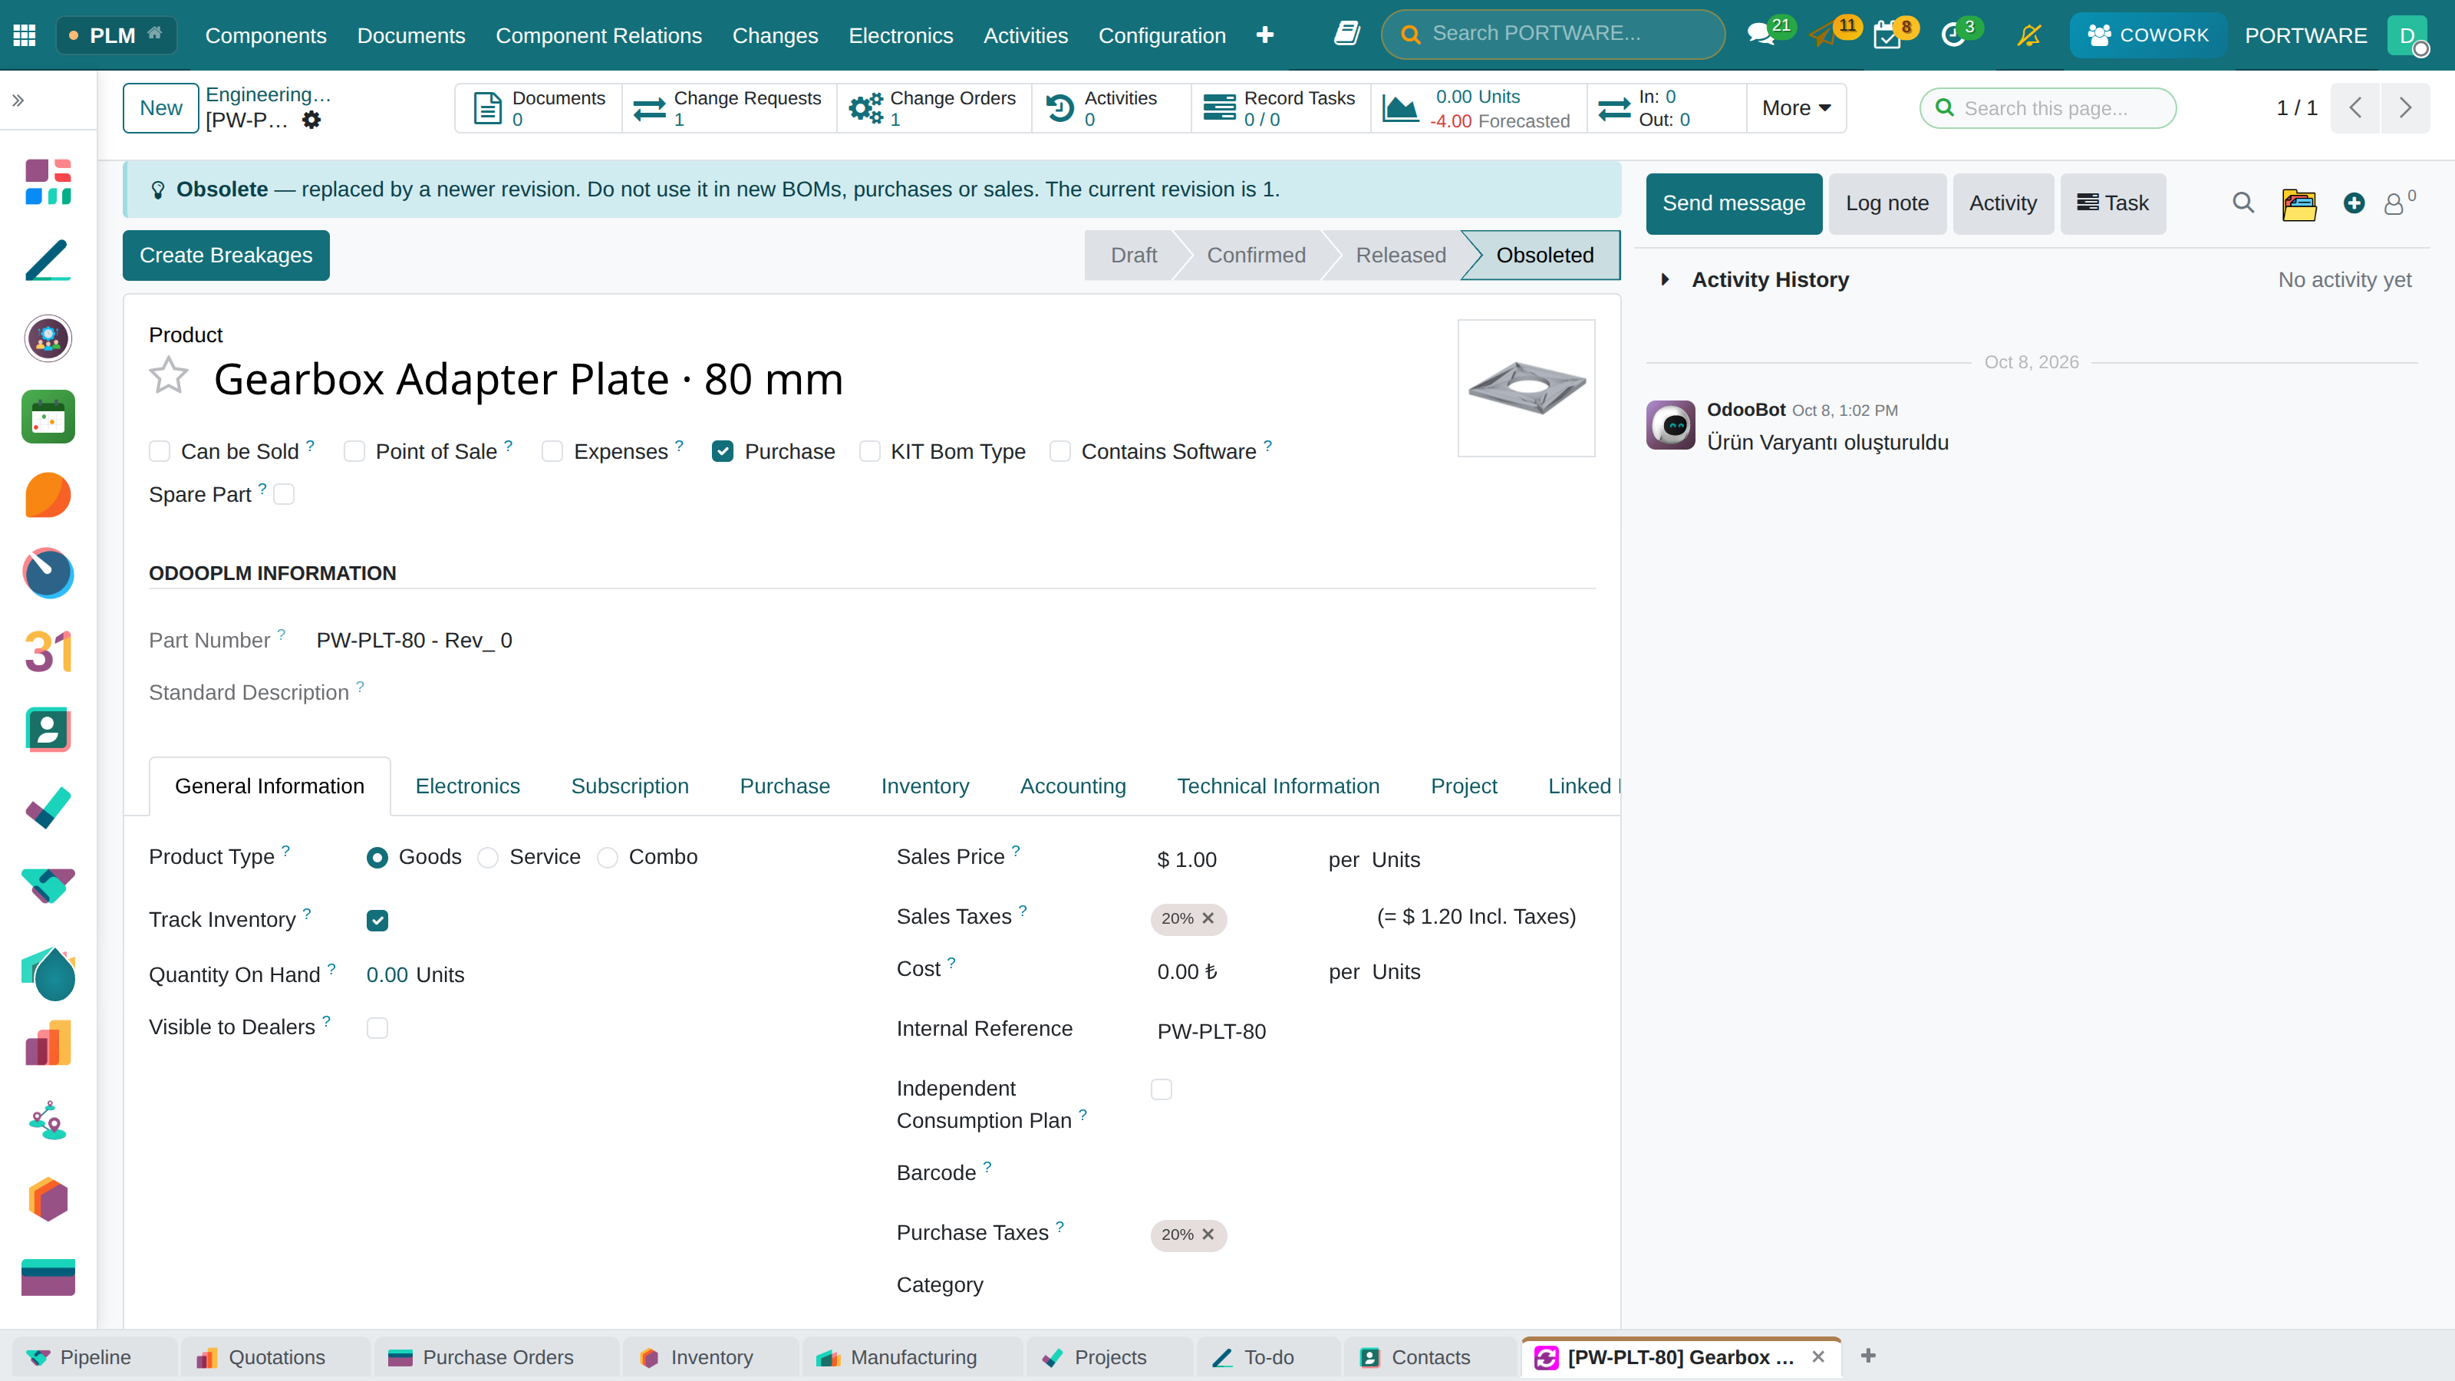Enable Visible to Dealers checkbox

[x=377, y=1027]
